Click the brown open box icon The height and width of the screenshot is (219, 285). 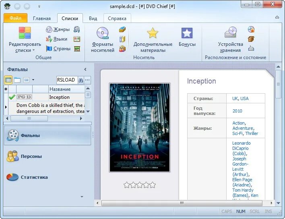(x=251, y=39)
